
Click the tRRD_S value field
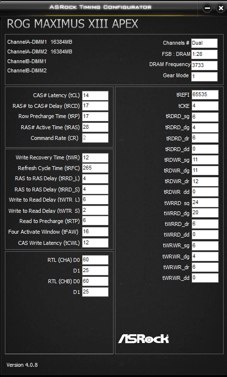click(x=95, y=189)
